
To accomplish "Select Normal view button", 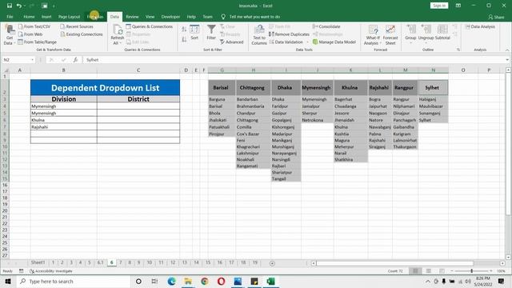I will click(415, 271).
